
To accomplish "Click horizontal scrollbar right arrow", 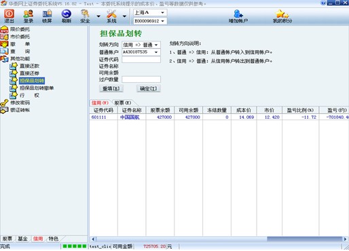I will pos(345,239).
